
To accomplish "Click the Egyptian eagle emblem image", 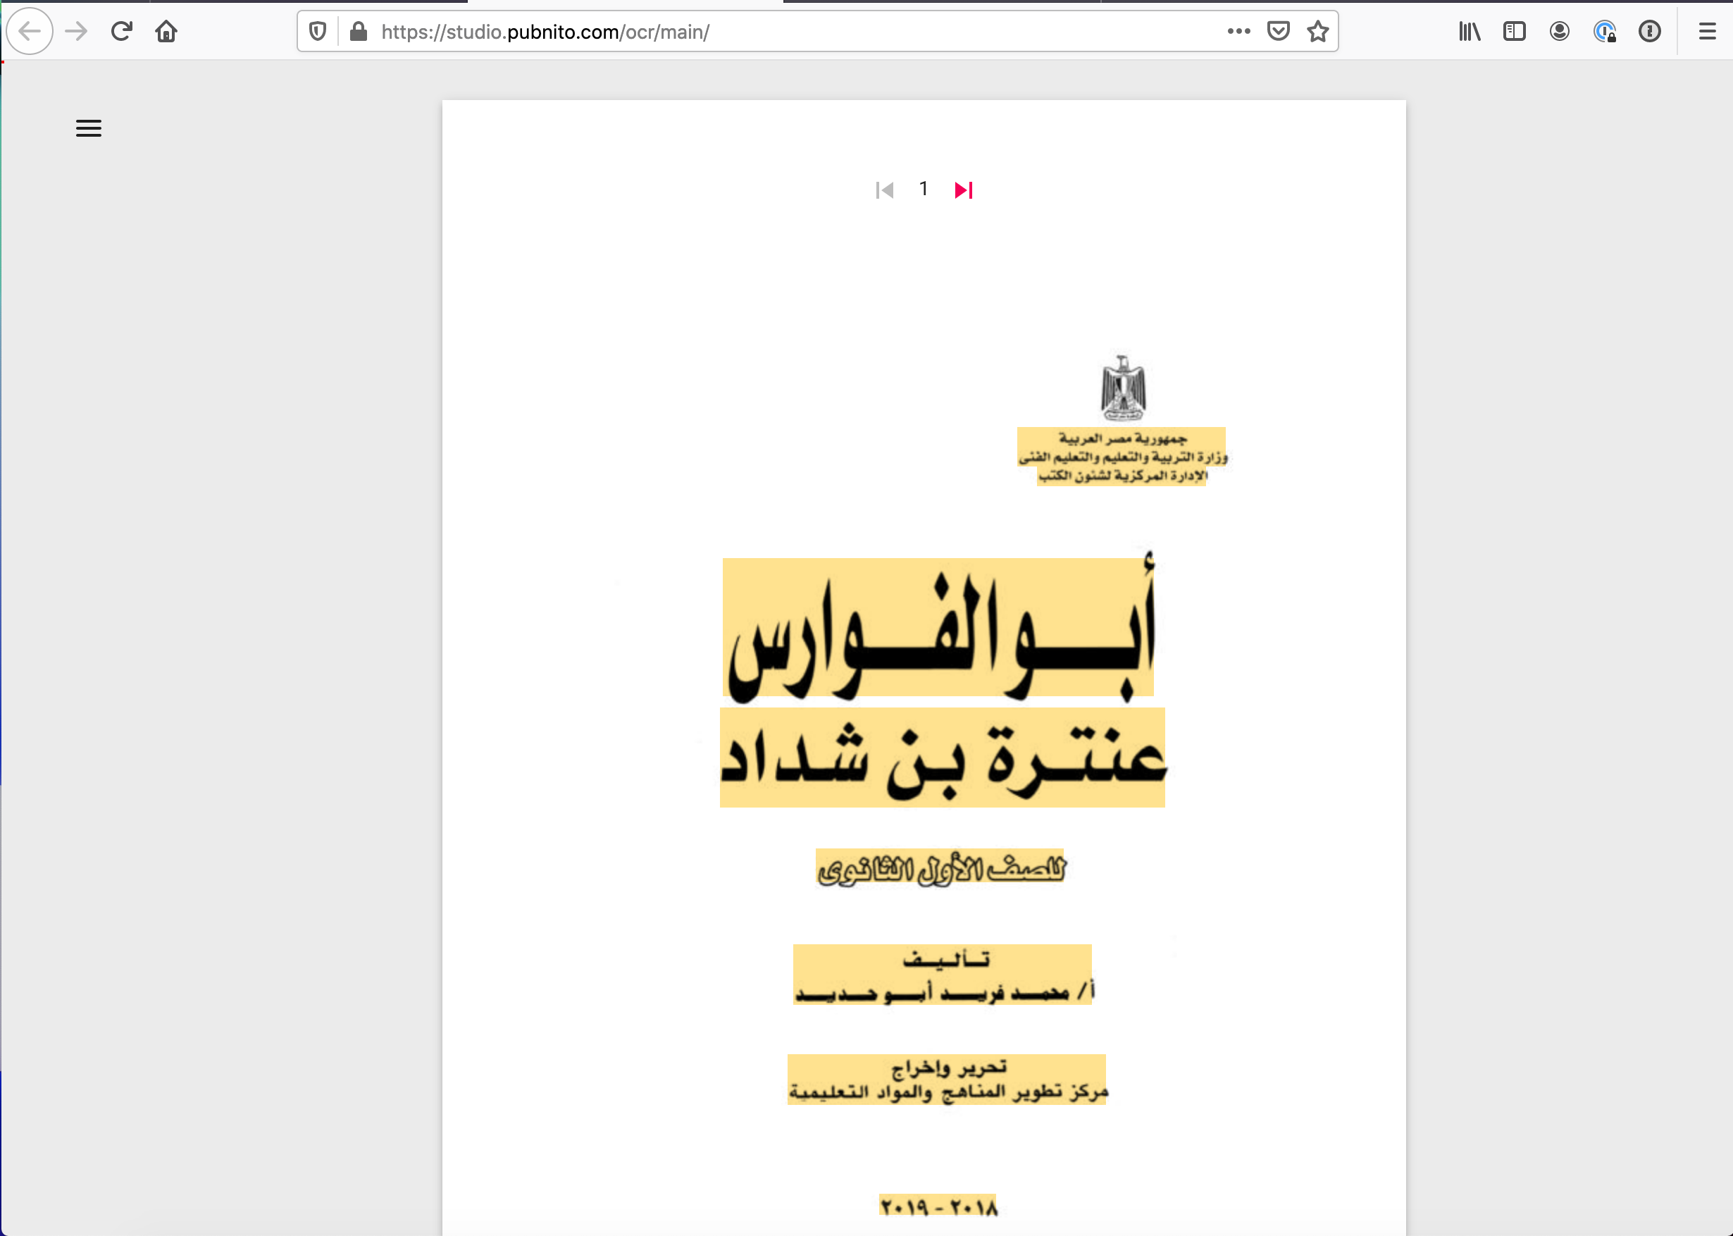I will point(1124,388).
